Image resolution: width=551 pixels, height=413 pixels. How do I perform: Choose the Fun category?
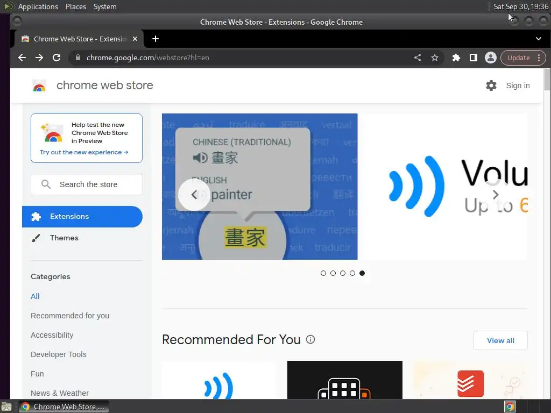click(x=37, y=373)
